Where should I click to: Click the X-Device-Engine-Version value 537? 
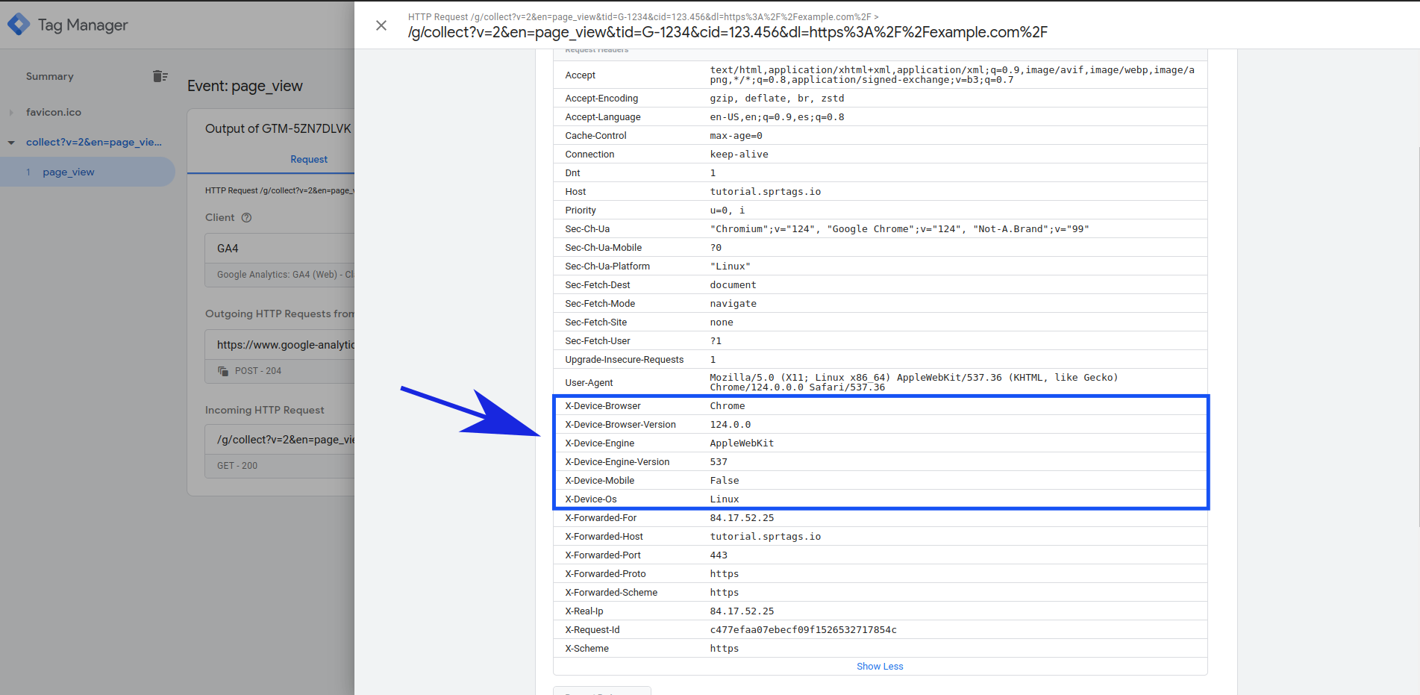[719, 462]
